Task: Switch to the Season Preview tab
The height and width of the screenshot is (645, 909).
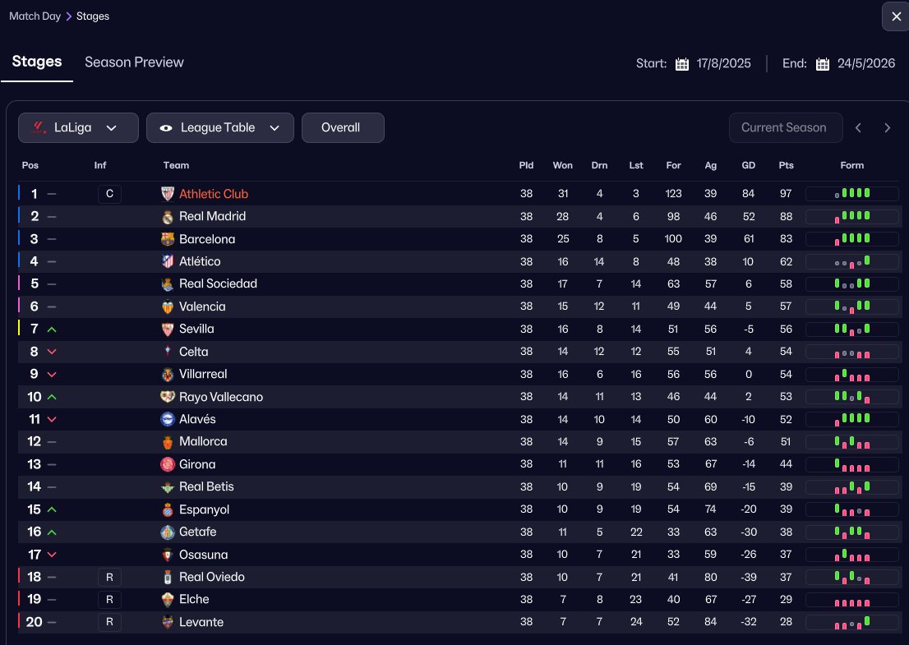Action: pos(134,62)
